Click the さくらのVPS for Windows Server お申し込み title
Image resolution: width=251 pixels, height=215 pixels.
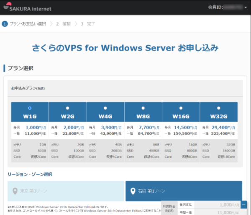point(125,48)
